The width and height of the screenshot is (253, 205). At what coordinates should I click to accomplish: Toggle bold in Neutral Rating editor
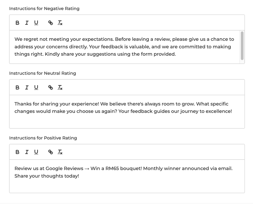(18, 88)
